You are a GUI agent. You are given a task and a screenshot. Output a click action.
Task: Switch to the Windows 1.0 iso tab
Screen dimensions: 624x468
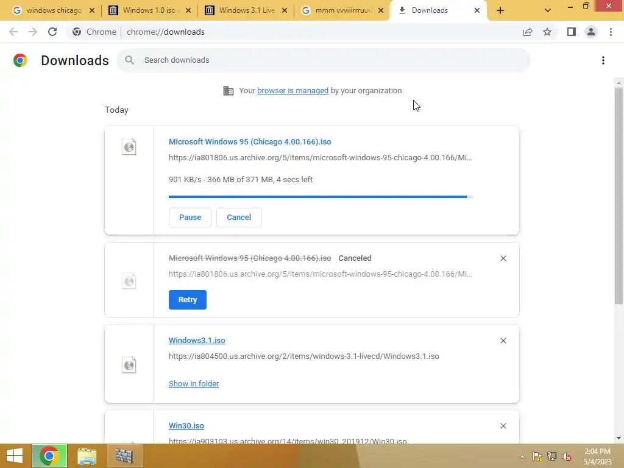click(149, 10)
